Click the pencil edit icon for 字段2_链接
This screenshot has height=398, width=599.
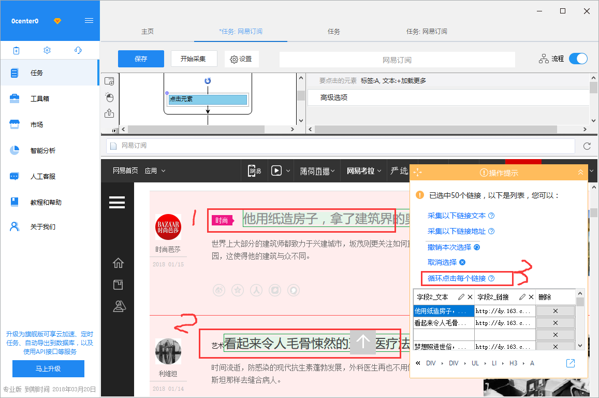pyautogui.click(x=522, y=296)
